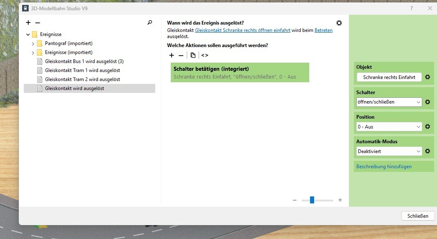Select Gleiskontakt Bus 1 wird ausgelöst (3)
Viewport: 437px width, 239px height.
(x=84, y=61)
